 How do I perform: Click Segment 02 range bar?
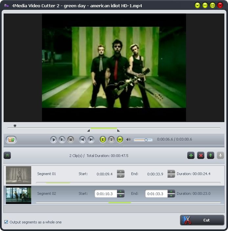click(x=128, y=203)
